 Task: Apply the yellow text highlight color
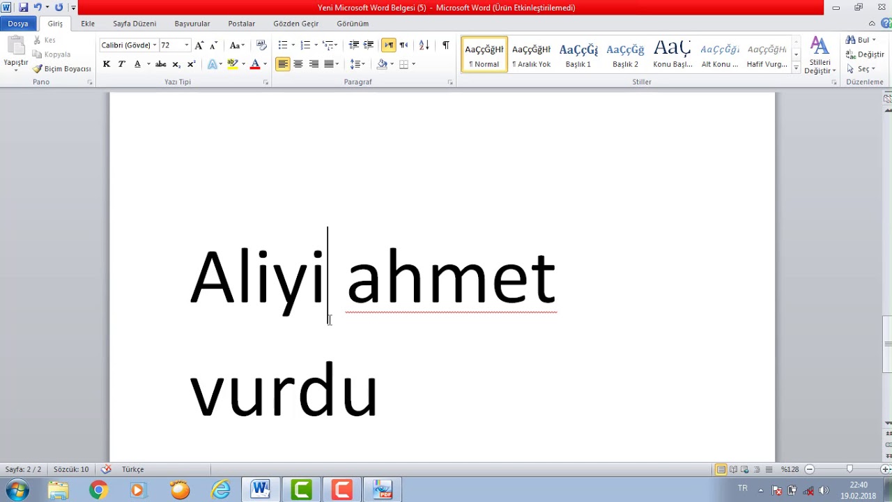[x=233, y=64]
